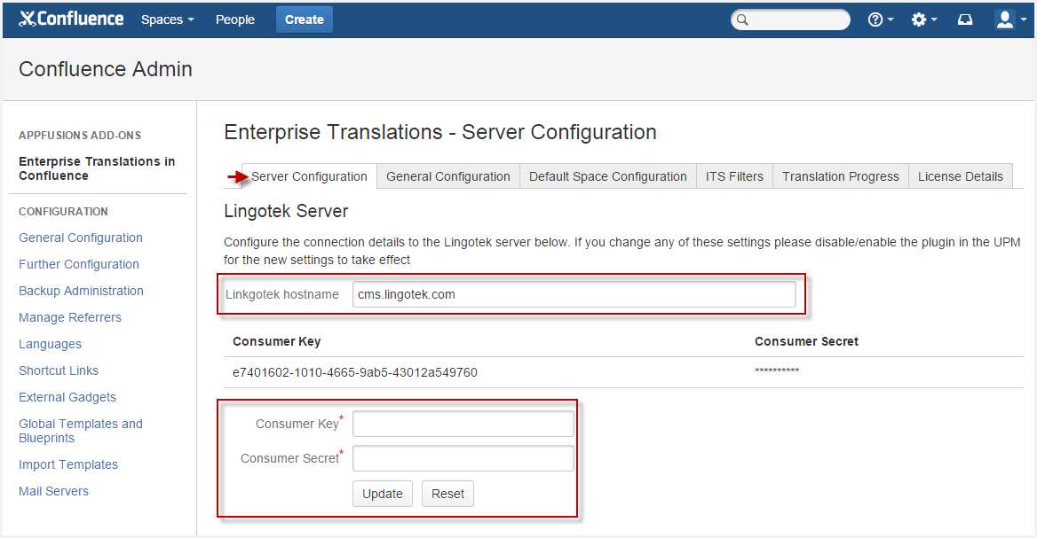Go to People in top navigation
This screenshot has height=538, width=1037.
coord(234,19)
